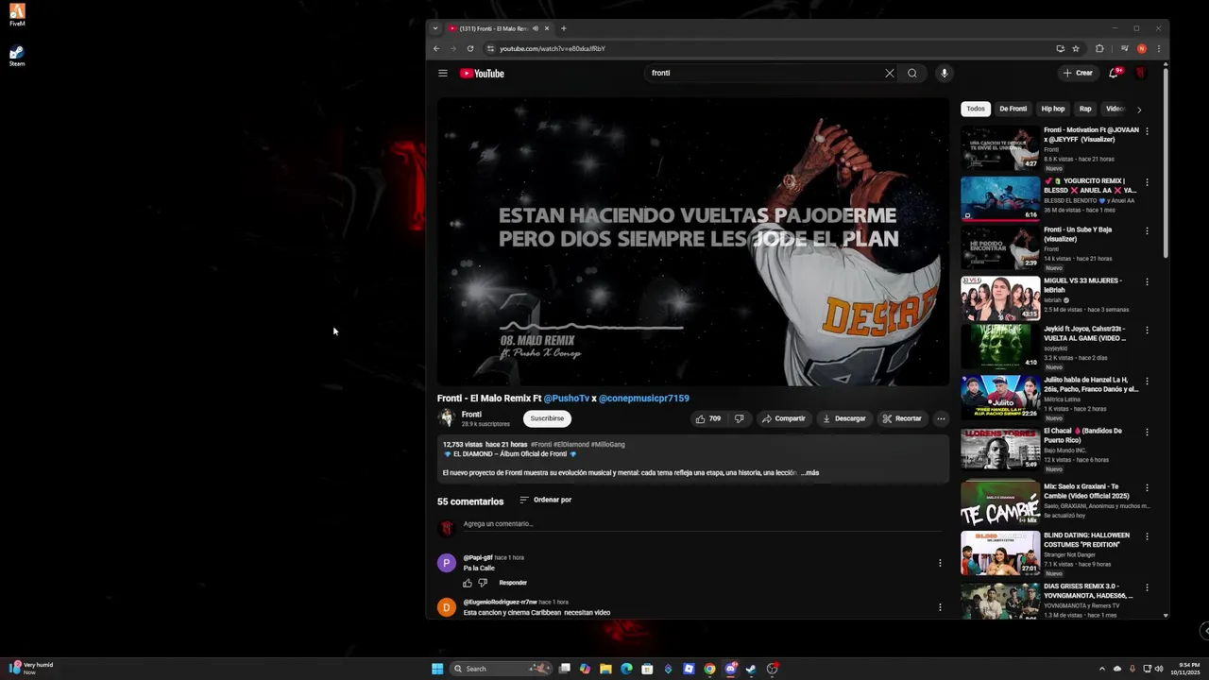Viewport: 1209px width, 680px height.
Task: Click the #Fronti hashtag
Action: [541, 444]
